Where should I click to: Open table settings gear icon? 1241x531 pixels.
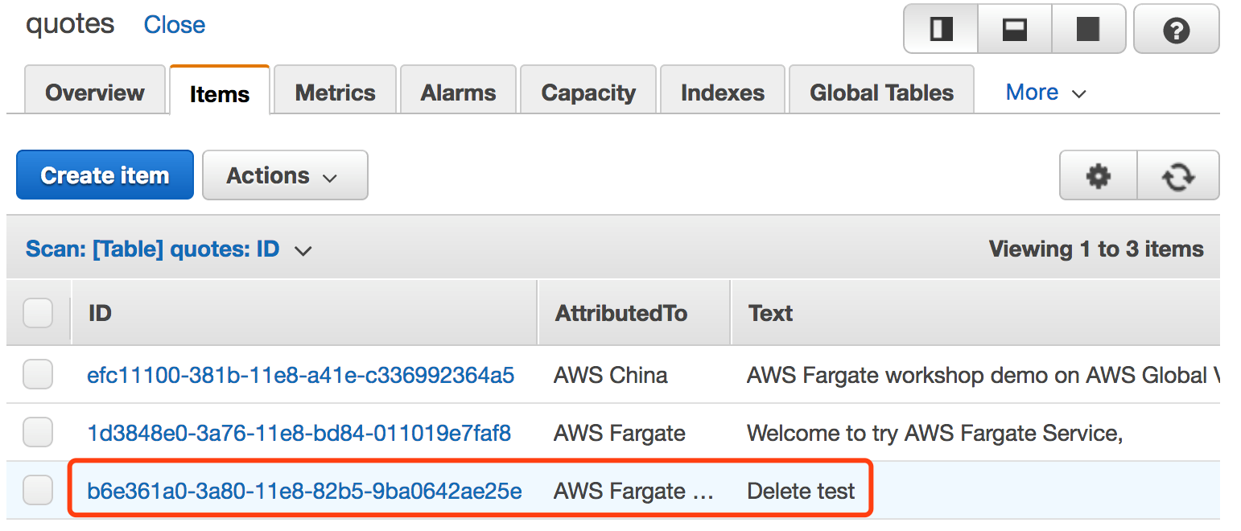(1098, 175)
